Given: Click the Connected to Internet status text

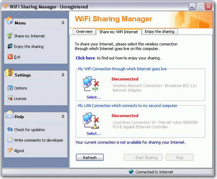Looking at the screenshot, I should pos(154,172).
